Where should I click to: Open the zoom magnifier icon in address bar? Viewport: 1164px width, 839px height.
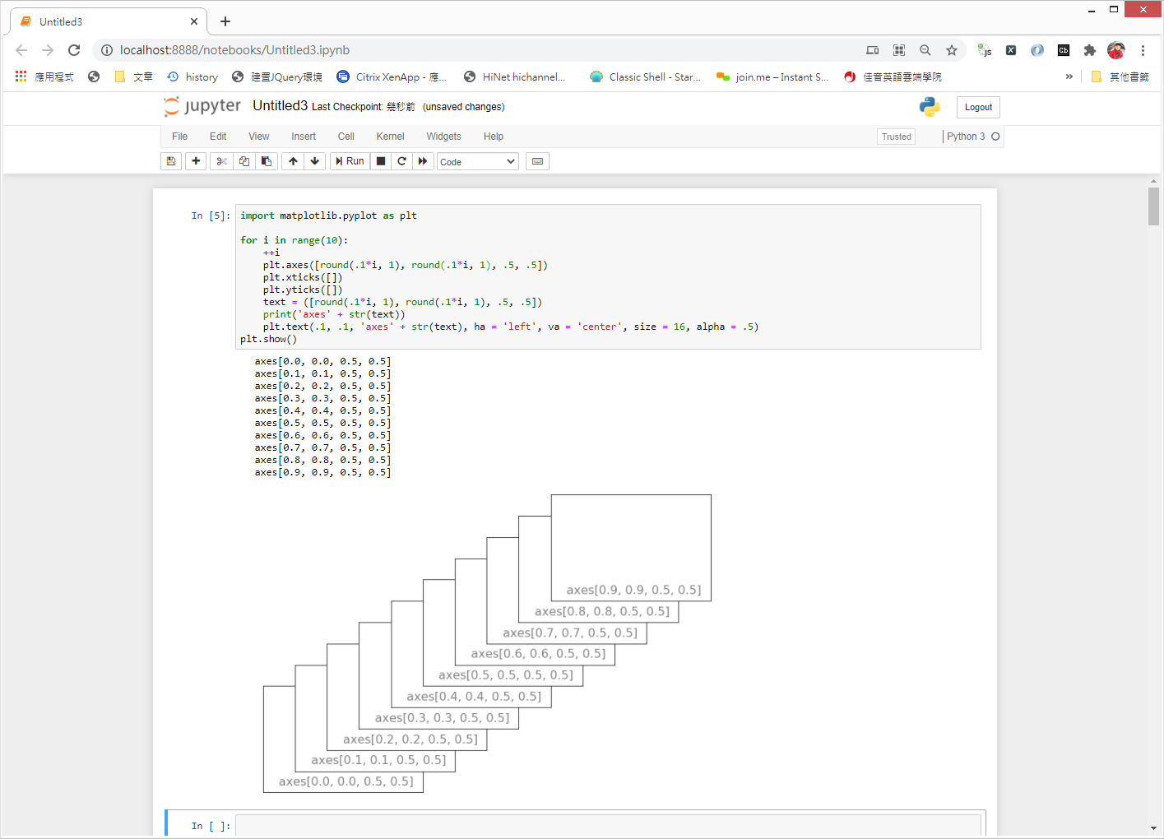(925, 50)
